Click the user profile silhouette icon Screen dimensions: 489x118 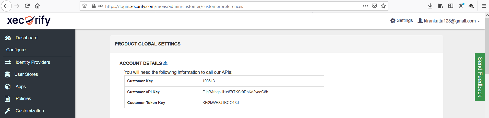(x=420, y=20)
